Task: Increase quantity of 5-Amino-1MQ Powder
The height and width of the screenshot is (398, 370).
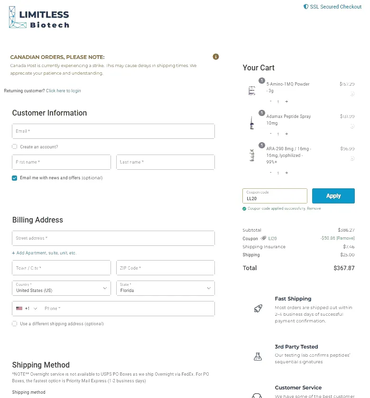Action: click(x=287, y=102)
